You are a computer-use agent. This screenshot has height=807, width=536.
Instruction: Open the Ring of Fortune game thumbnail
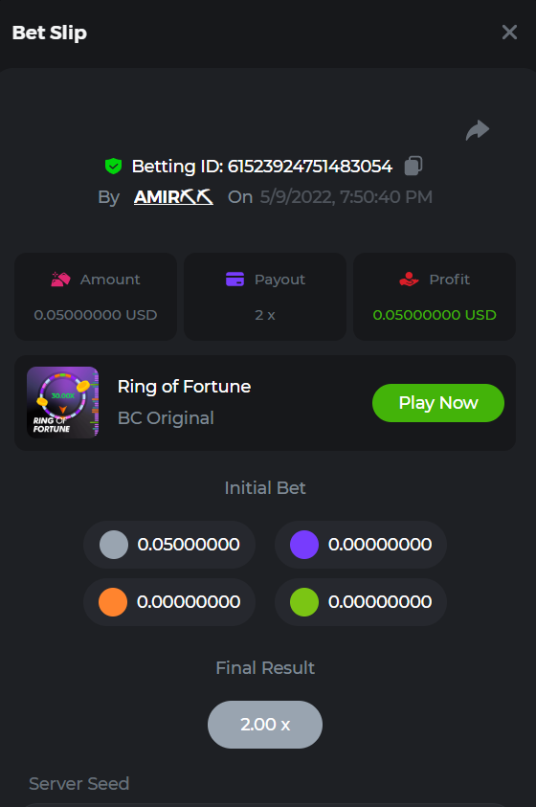(x=63, y=402)
